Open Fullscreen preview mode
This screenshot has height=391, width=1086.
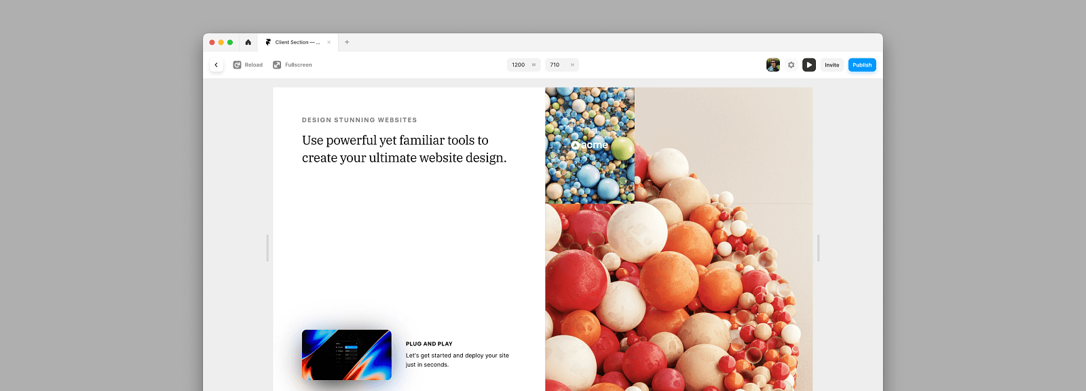pos(293,65)
